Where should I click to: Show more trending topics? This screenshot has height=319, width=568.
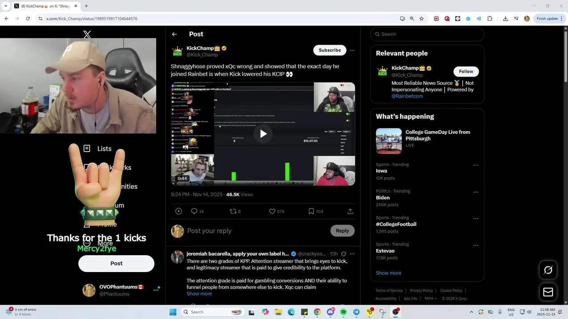pos(388,273)
